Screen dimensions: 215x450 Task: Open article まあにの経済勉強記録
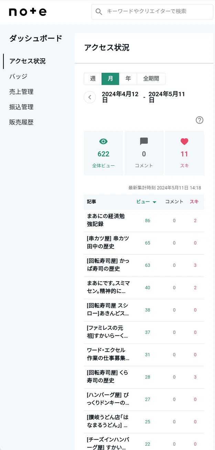(x=106, y=220)
